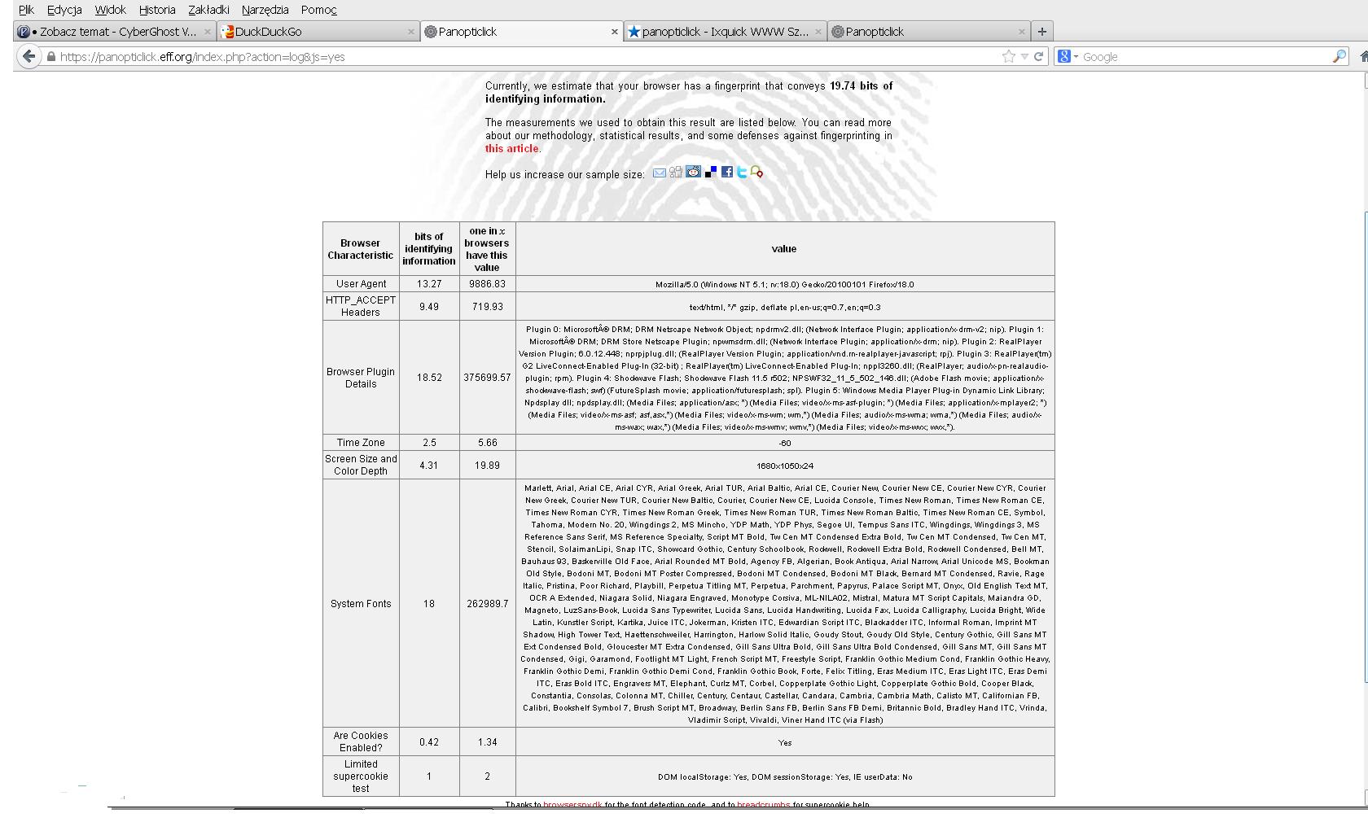Viewport: 1368px width, 831px height.
Task: Select the Limited supercookie test label
Action: [361, 776]
